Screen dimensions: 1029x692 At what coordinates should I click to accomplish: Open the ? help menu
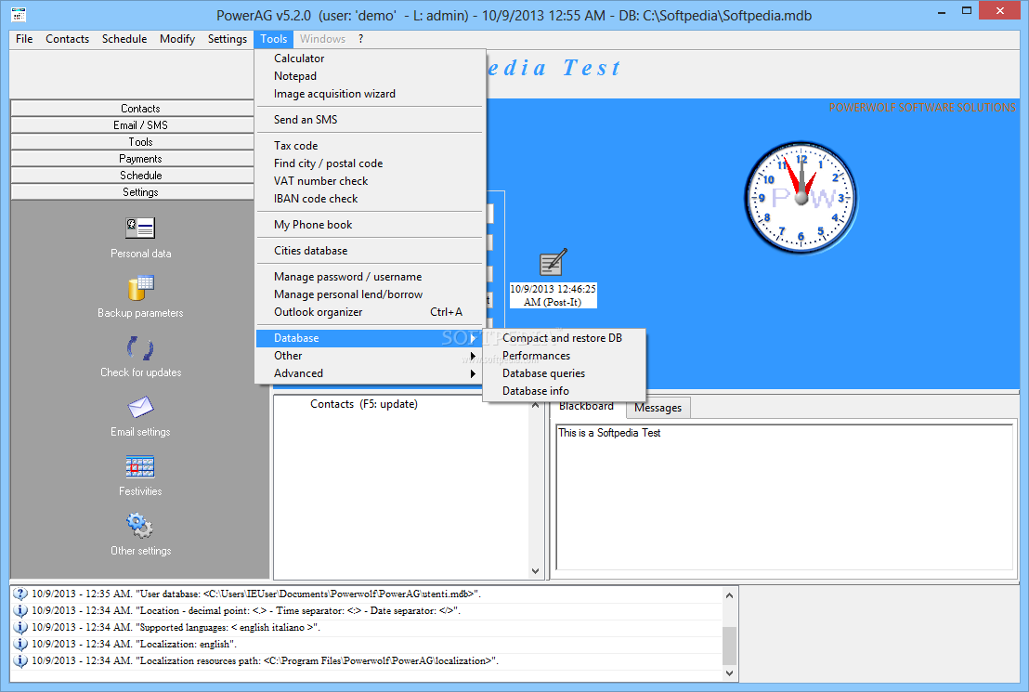[360, 39]
